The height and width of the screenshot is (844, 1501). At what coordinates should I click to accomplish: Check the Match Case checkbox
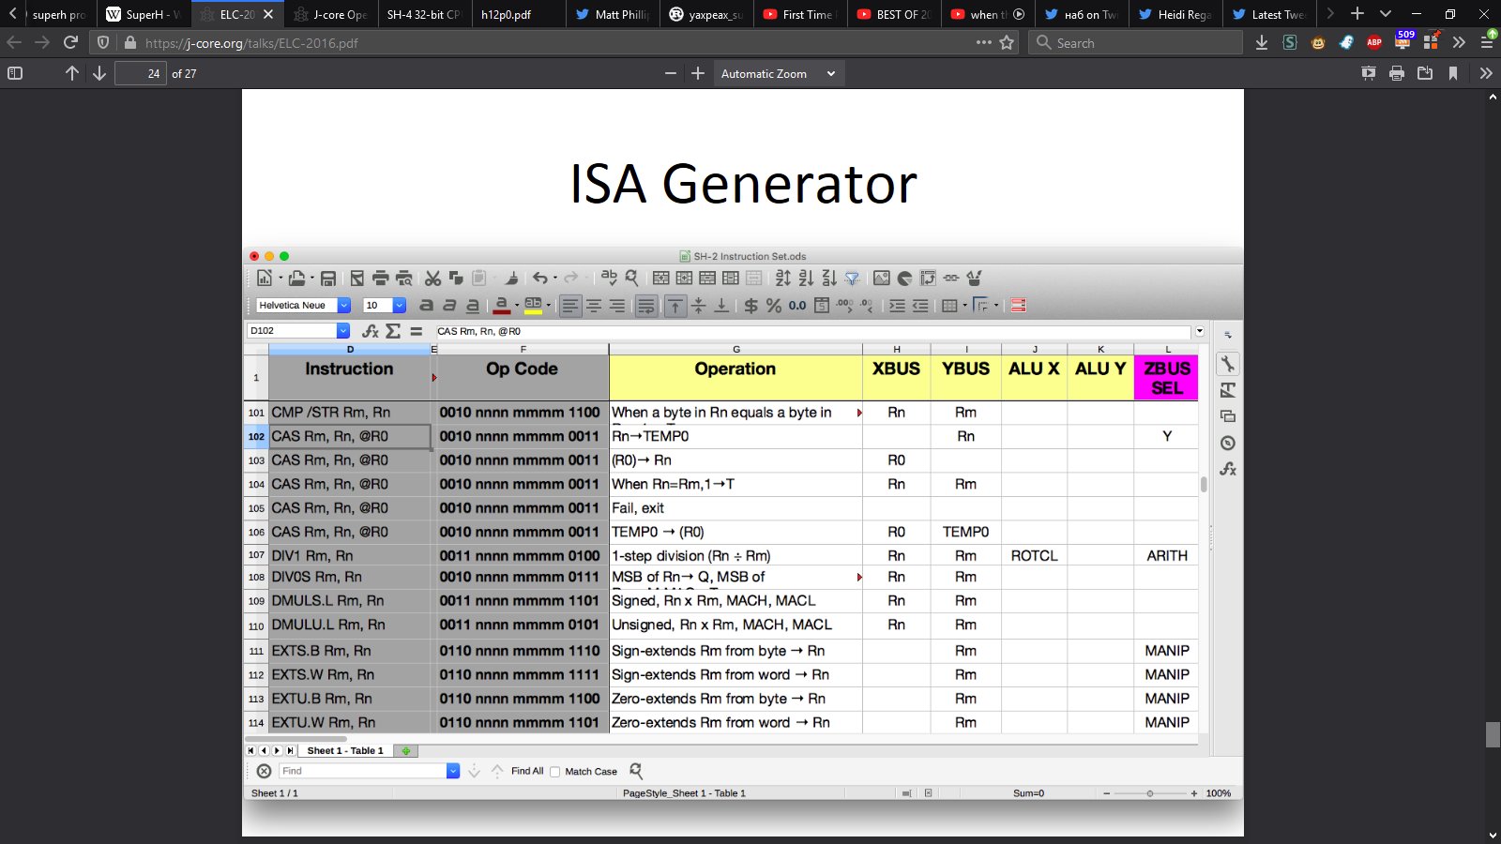click(x=555, y=772)
